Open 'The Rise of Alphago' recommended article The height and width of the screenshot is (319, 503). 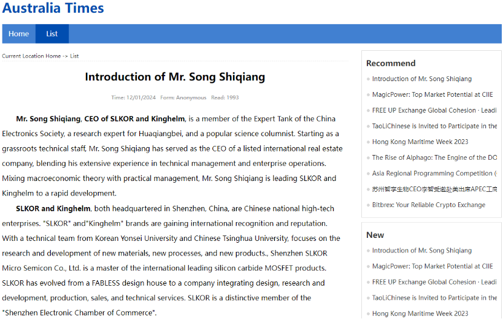(435, 157)
